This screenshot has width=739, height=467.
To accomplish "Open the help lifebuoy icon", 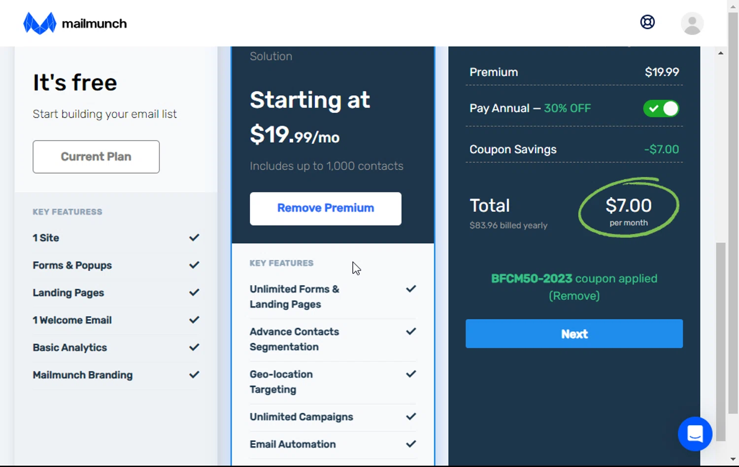I will tap(647, 22).
